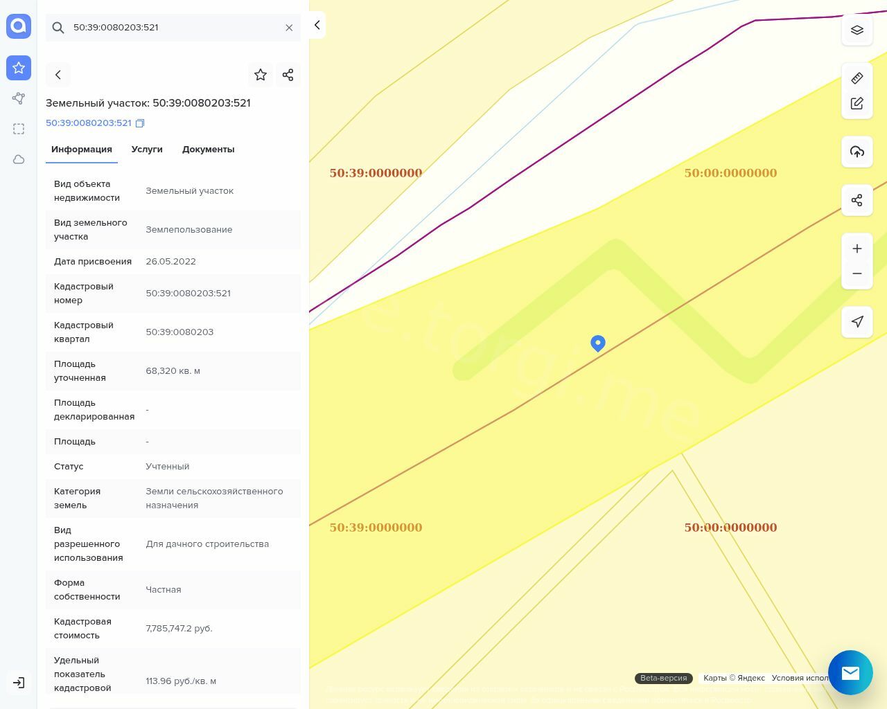The image size is (887, 709).
Task: Go back using the left chevron
Action: (x=58, y=75)
